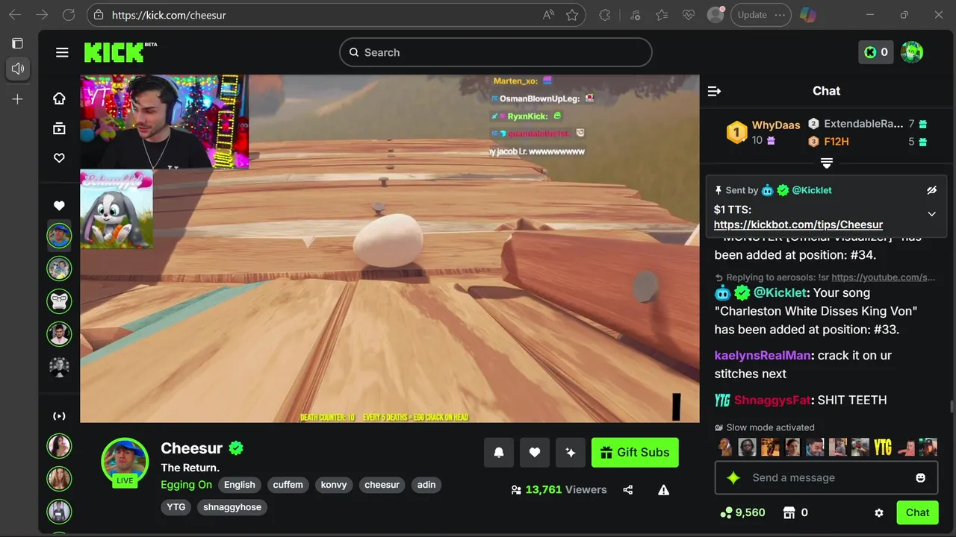
Task: Add this page to favorites star
Action: [x=572, y=15]
